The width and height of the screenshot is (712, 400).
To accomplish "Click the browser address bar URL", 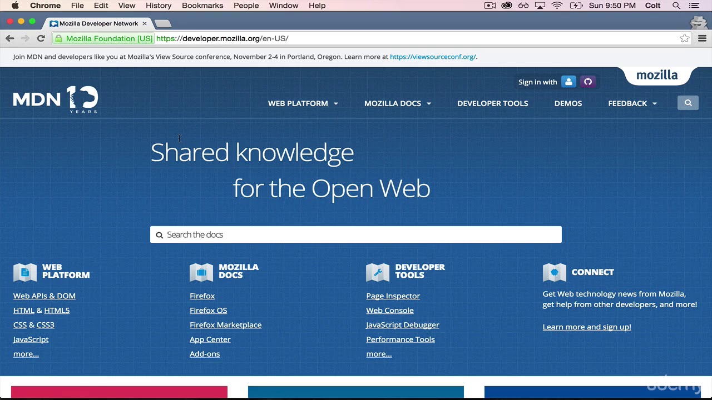I will 222,38.
